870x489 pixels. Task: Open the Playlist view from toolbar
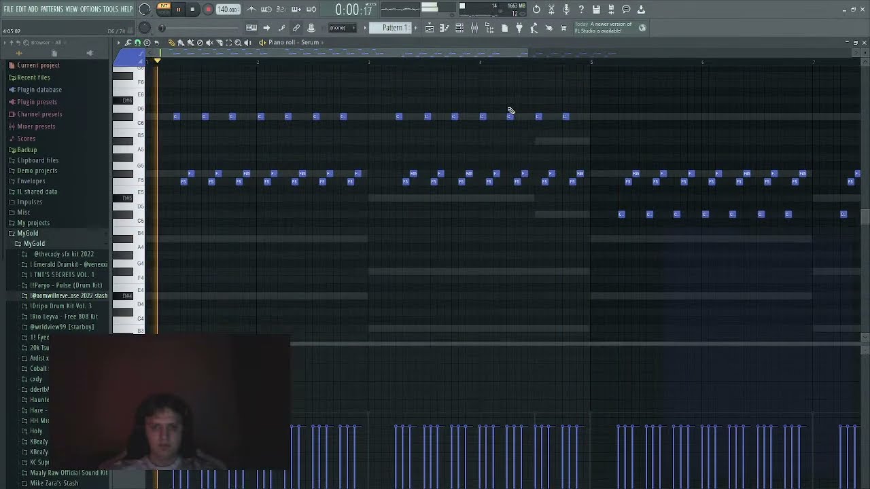(x=430, y=28)
